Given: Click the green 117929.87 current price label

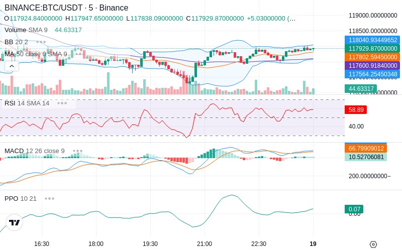Looking at the screenshot, I should pos(372,48).
